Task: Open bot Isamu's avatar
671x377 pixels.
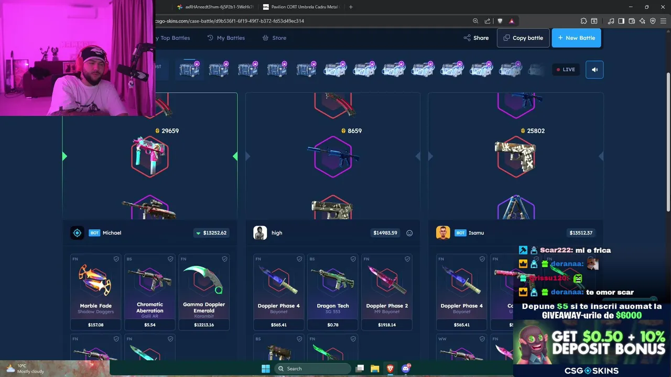Action: tap(443, 233)
